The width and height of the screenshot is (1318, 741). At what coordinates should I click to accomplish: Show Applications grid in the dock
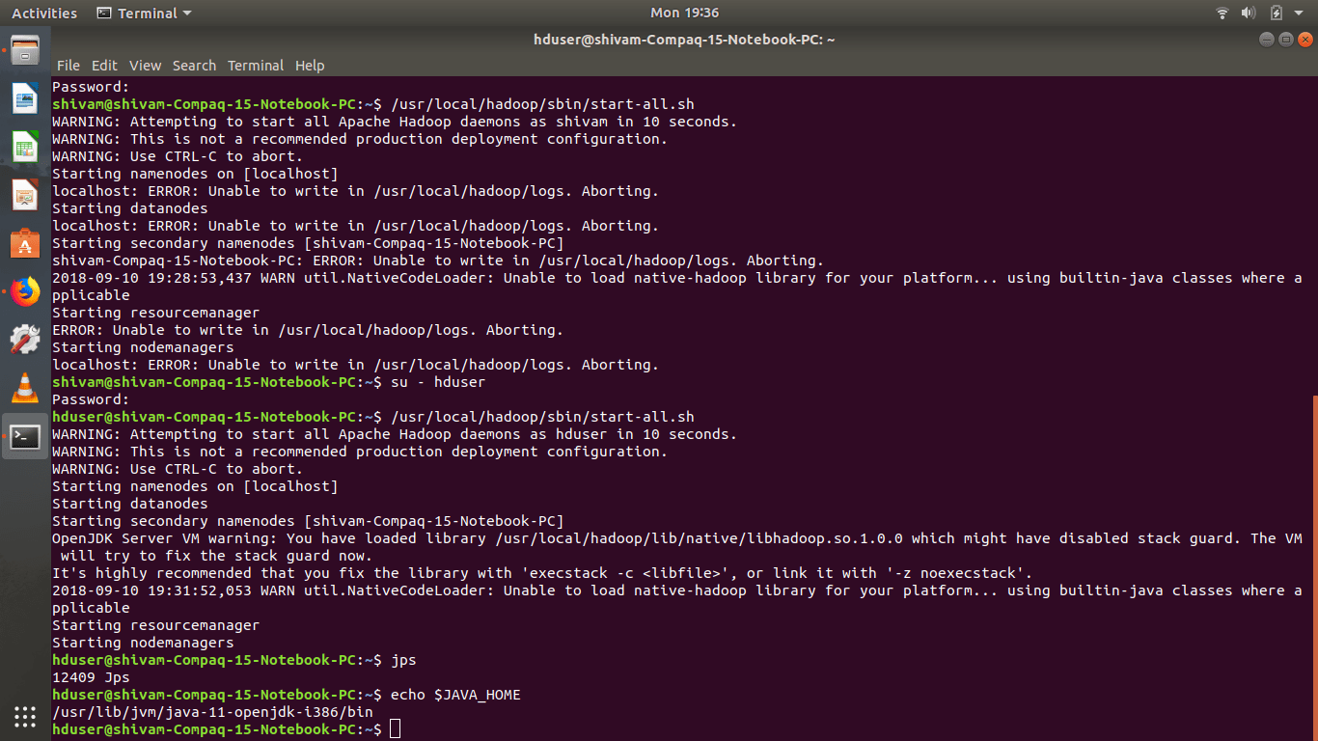[x=25, y=716]
